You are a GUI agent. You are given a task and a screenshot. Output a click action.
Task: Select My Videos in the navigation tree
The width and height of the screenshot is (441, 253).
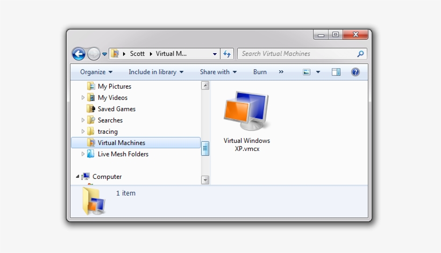[112, 97]
